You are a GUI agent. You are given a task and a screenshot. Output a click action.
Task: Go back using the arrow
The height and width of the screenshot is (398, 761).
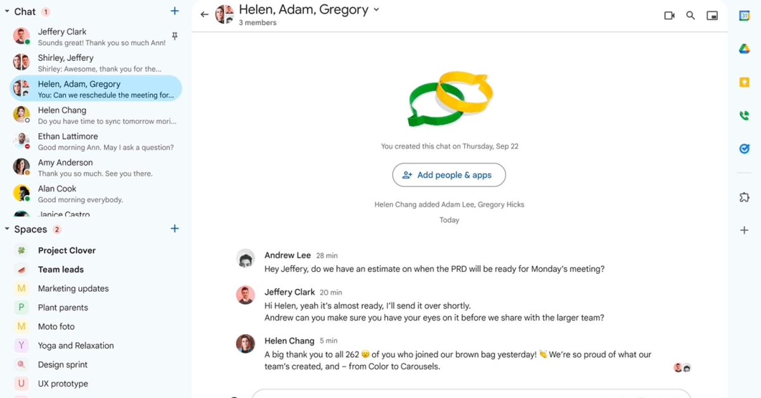[x=204, y=14]
